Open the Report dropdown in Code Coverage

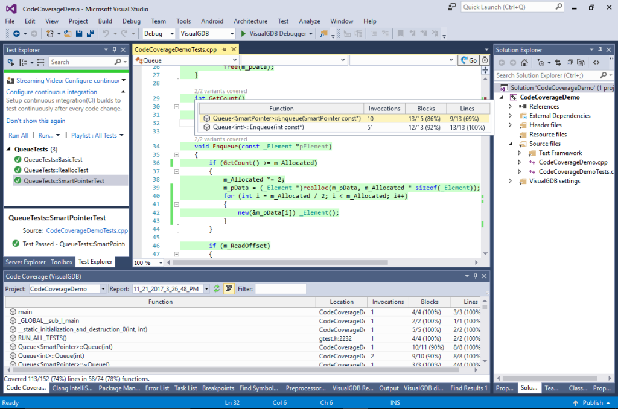click(x=207, y=288)
